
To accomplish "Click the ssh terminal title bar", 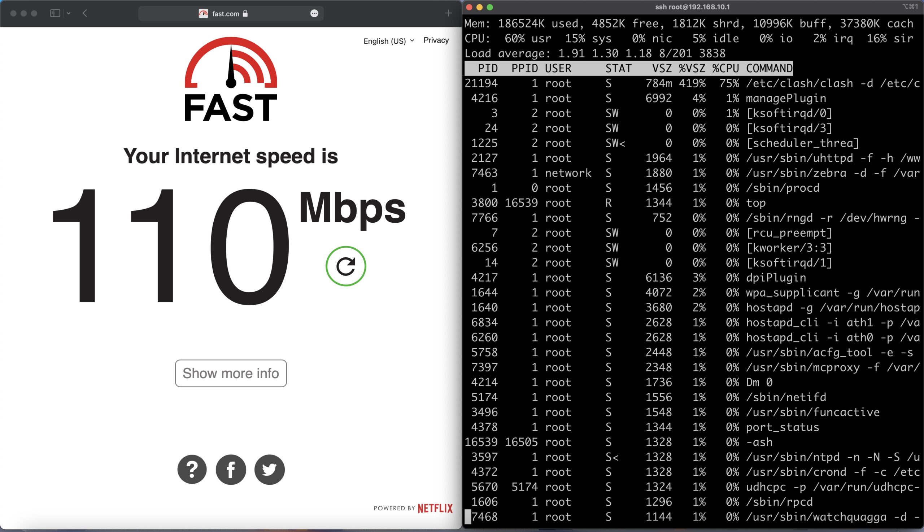I will (692, 7).
